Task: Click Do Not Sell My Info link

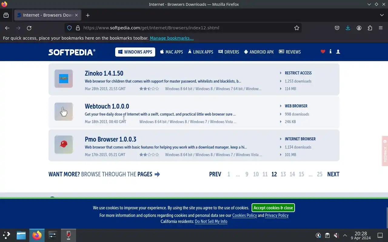Action: pos(211,221)
